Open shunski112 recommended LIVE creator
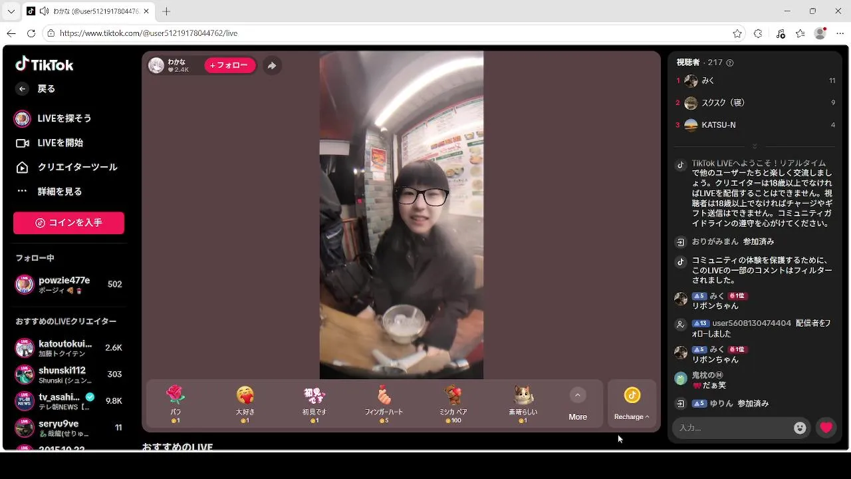Viewport: 851px width, 479px height. tap(68, 375)
